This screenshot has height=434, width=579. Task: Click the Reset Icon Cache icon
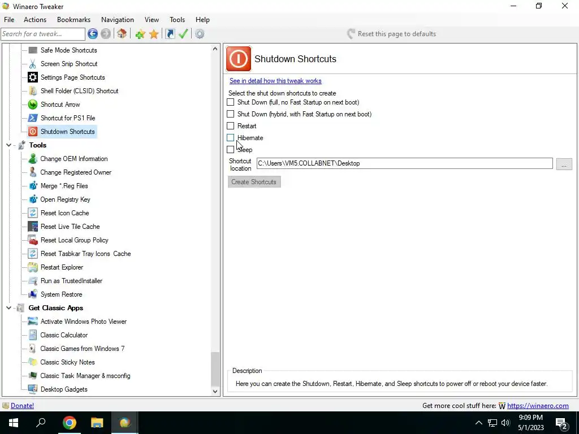click(x=33, y=213)
